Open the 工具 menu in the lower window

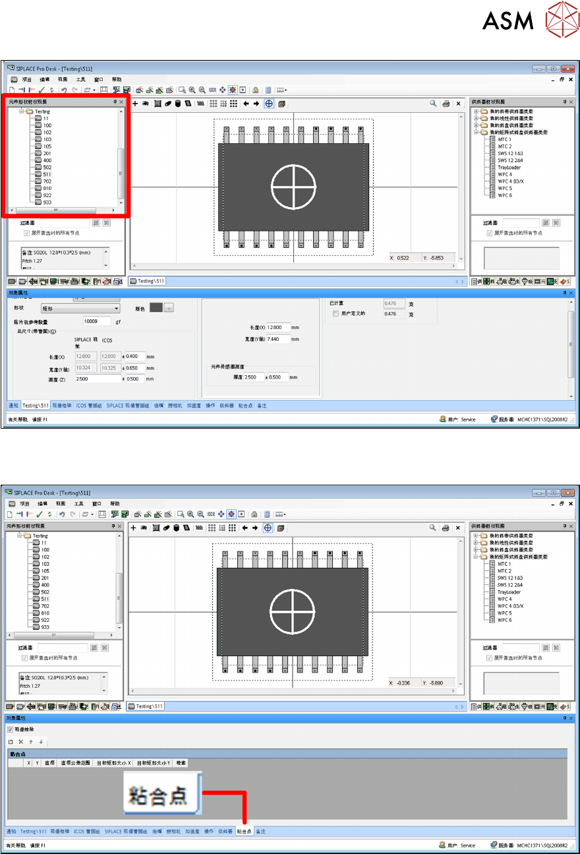(x=80, y=503)
